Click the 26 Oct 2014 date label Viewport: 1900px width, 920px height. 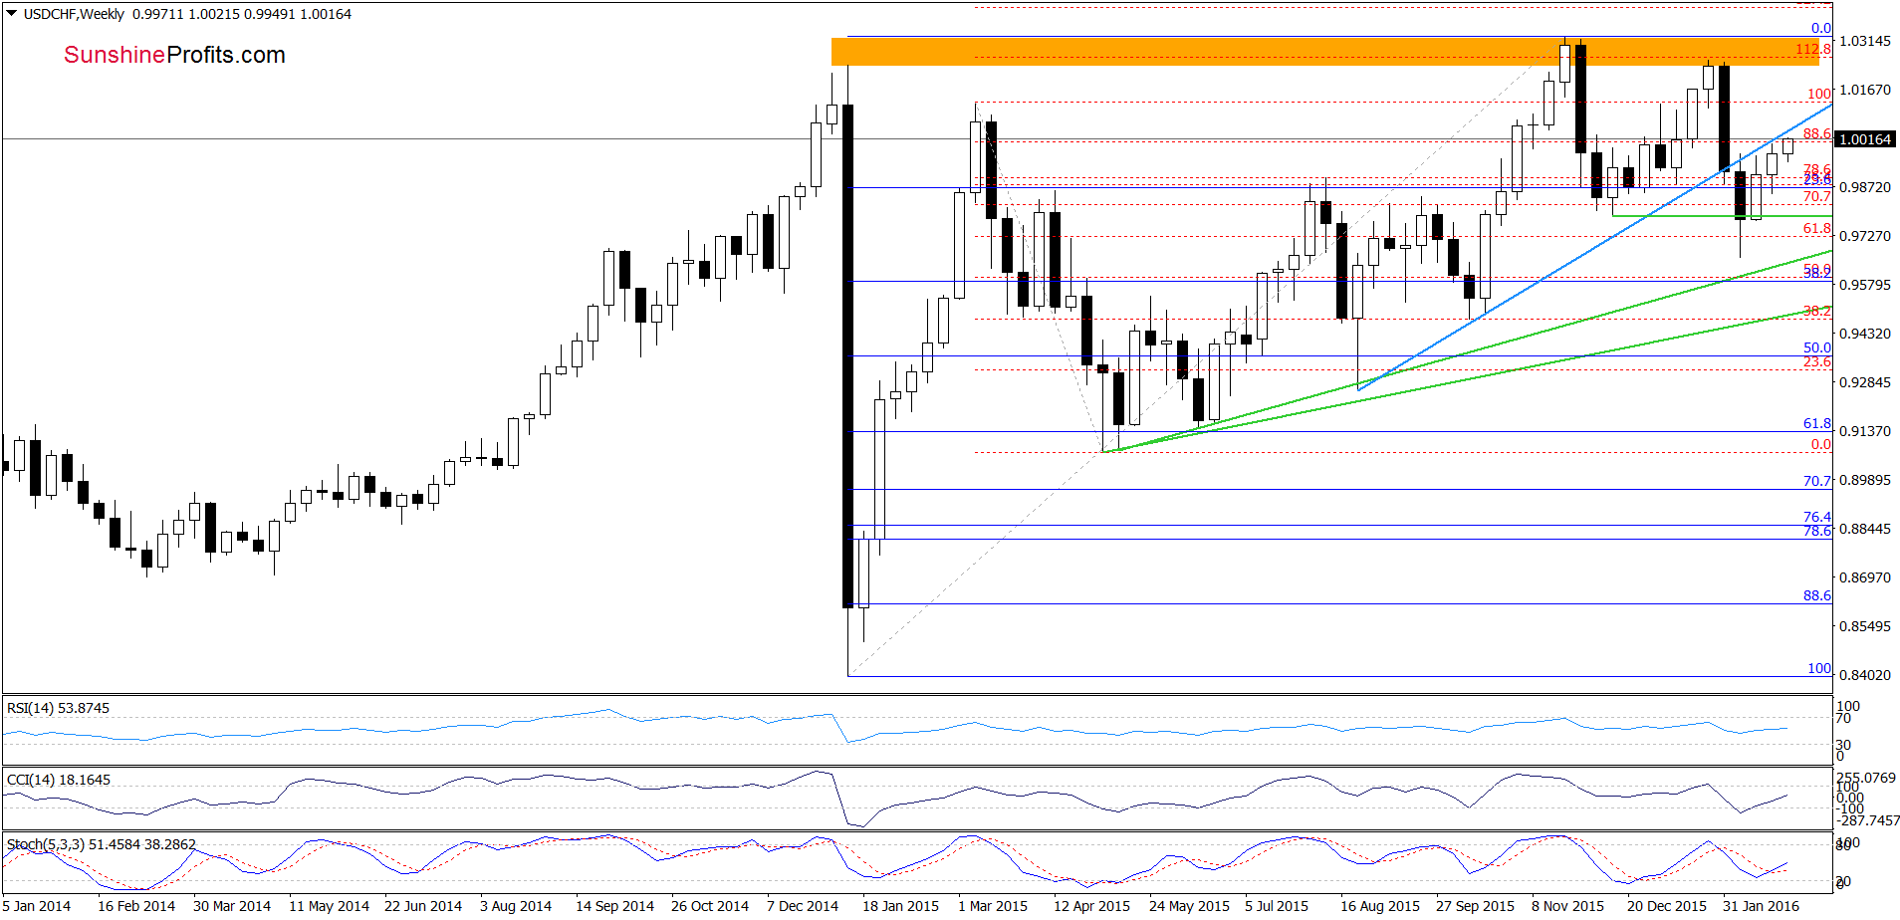click(710, 906)
